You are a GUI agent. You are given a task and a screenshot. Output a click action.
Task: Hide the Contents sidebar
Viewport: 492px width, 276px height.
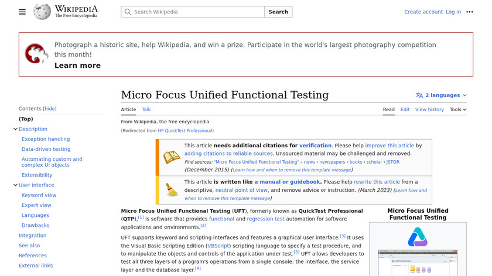tap(50, 109)
